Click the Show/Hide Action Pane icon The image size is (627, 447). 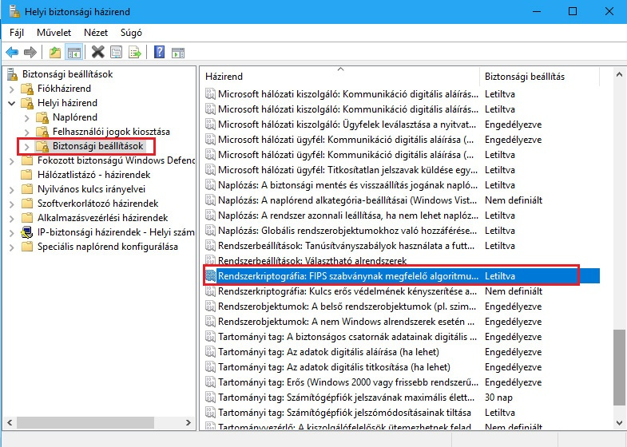[x=178, y=53]
